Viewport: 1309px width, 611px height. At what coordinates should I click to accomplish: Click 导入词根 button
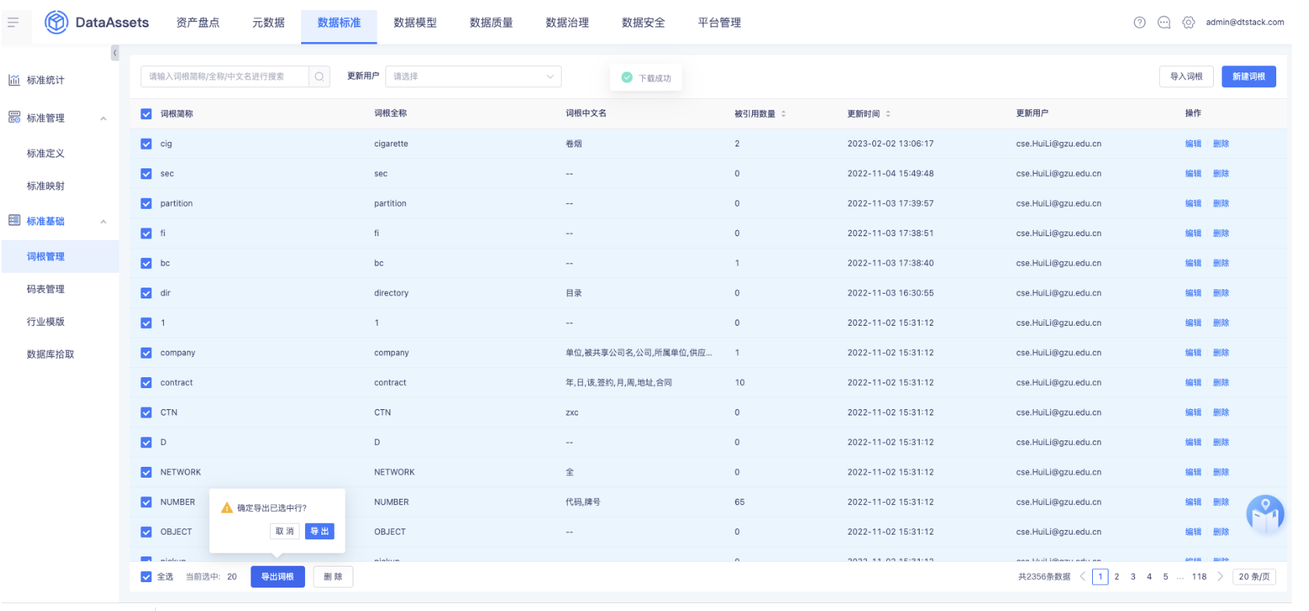tap(1187, 76)
